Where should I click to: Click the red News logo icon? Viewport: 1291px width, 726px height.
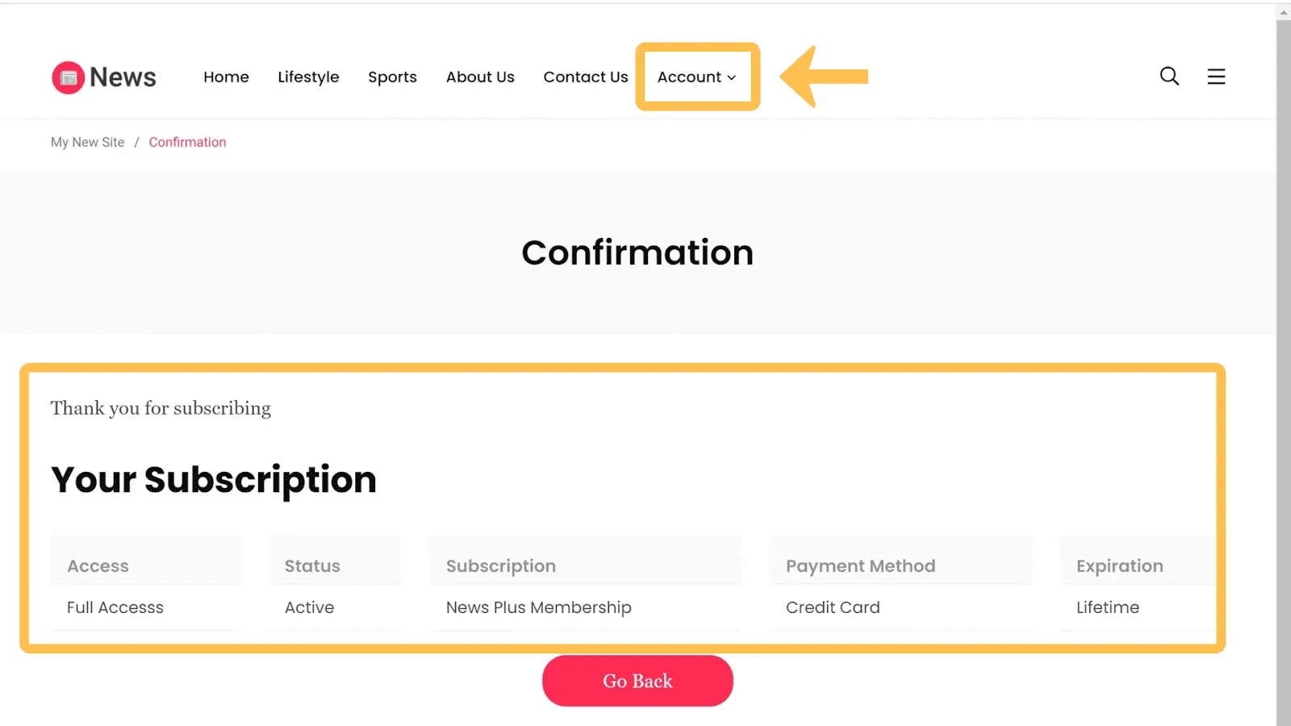[x=69, y=77]
